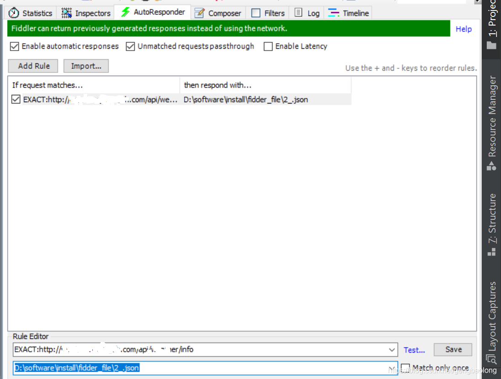The height and width of the screenshot is (379, 501).
Task: Open the Structure side panel
Action: [x=492, y=224]
